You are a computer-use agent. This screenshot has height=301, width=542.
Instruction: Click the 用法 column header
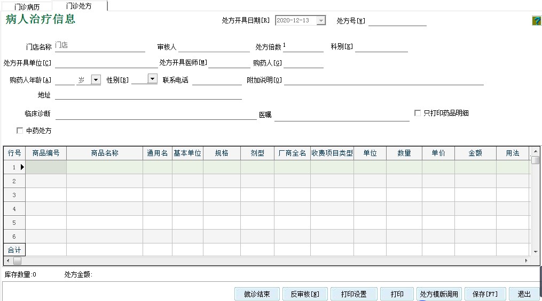(513, 153)
